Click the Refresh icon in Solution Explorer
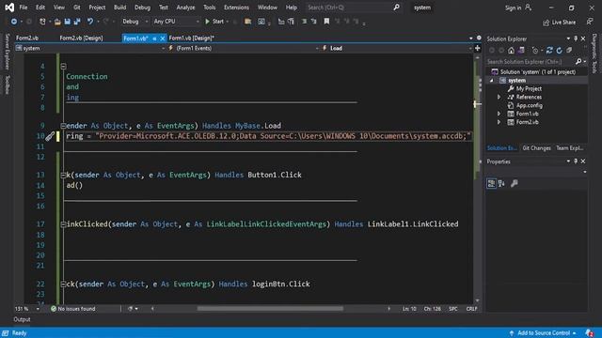The image size is (602, 338). (560, 50)
